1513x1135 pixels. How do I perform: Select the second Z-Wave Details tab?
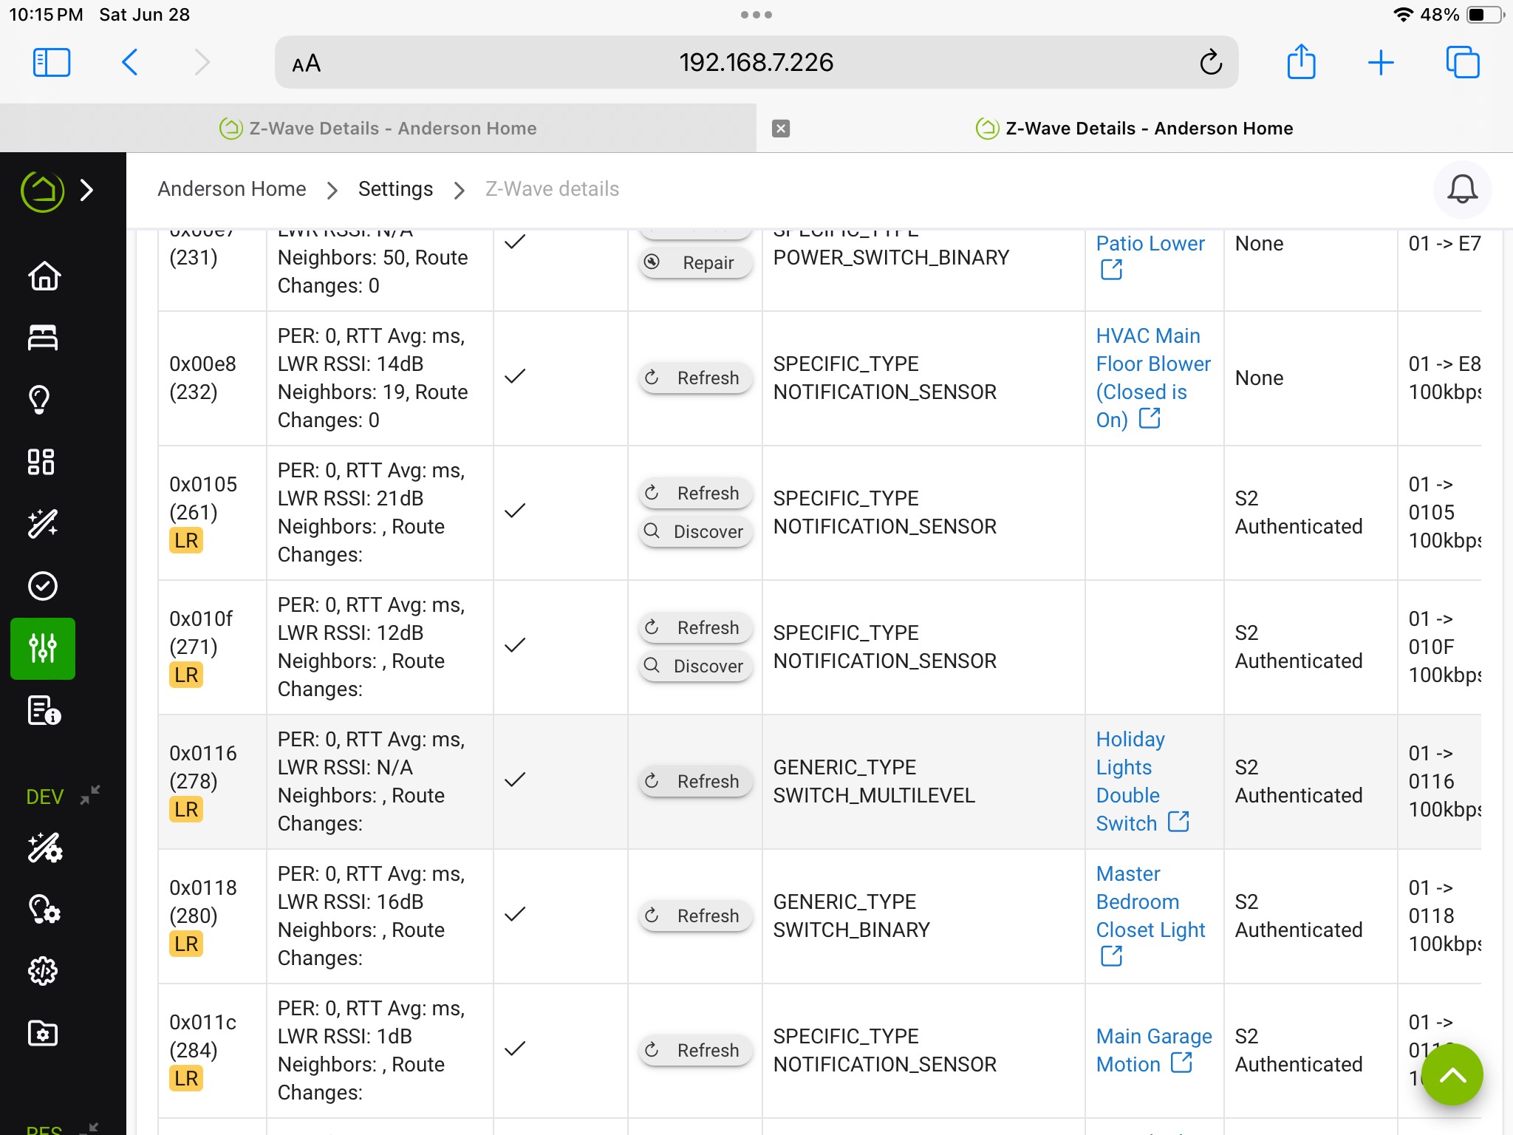point(1135,129)
